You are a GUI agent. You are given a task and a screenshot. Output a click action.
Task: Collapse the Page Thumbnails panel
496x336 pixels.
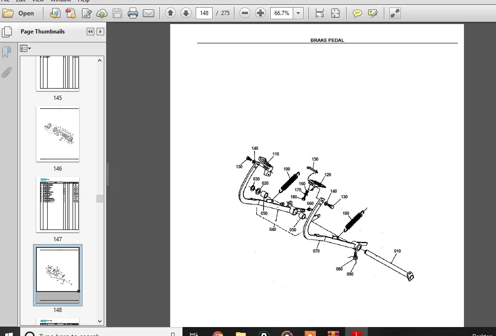(x=91, y=32)
